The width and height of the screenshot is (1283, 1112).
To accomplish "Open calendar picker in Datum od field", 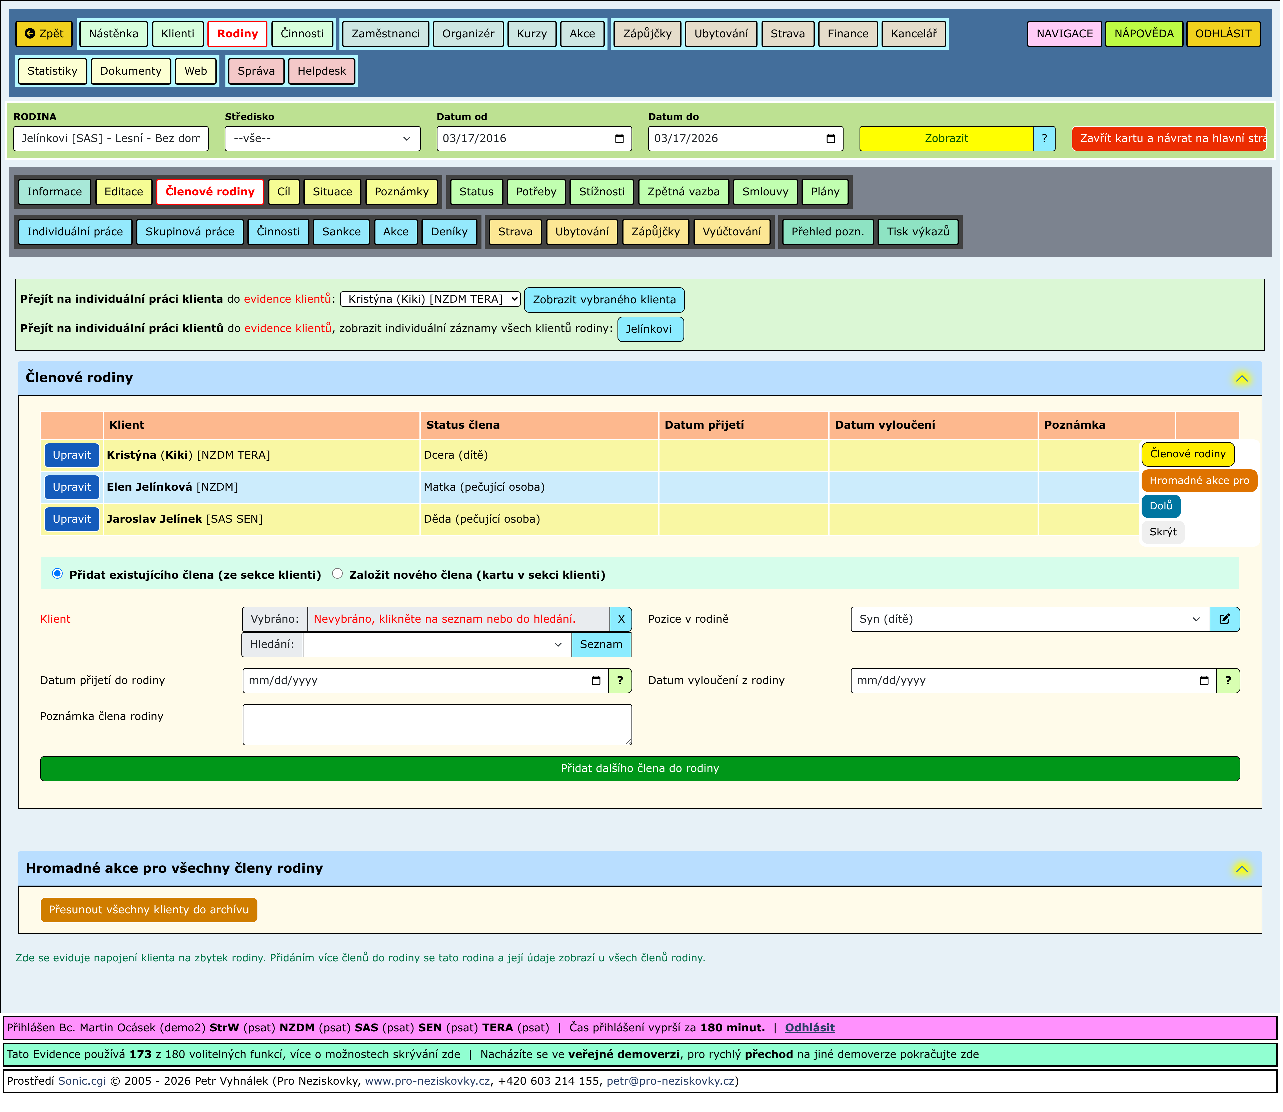I will click(x=620, y=138).
